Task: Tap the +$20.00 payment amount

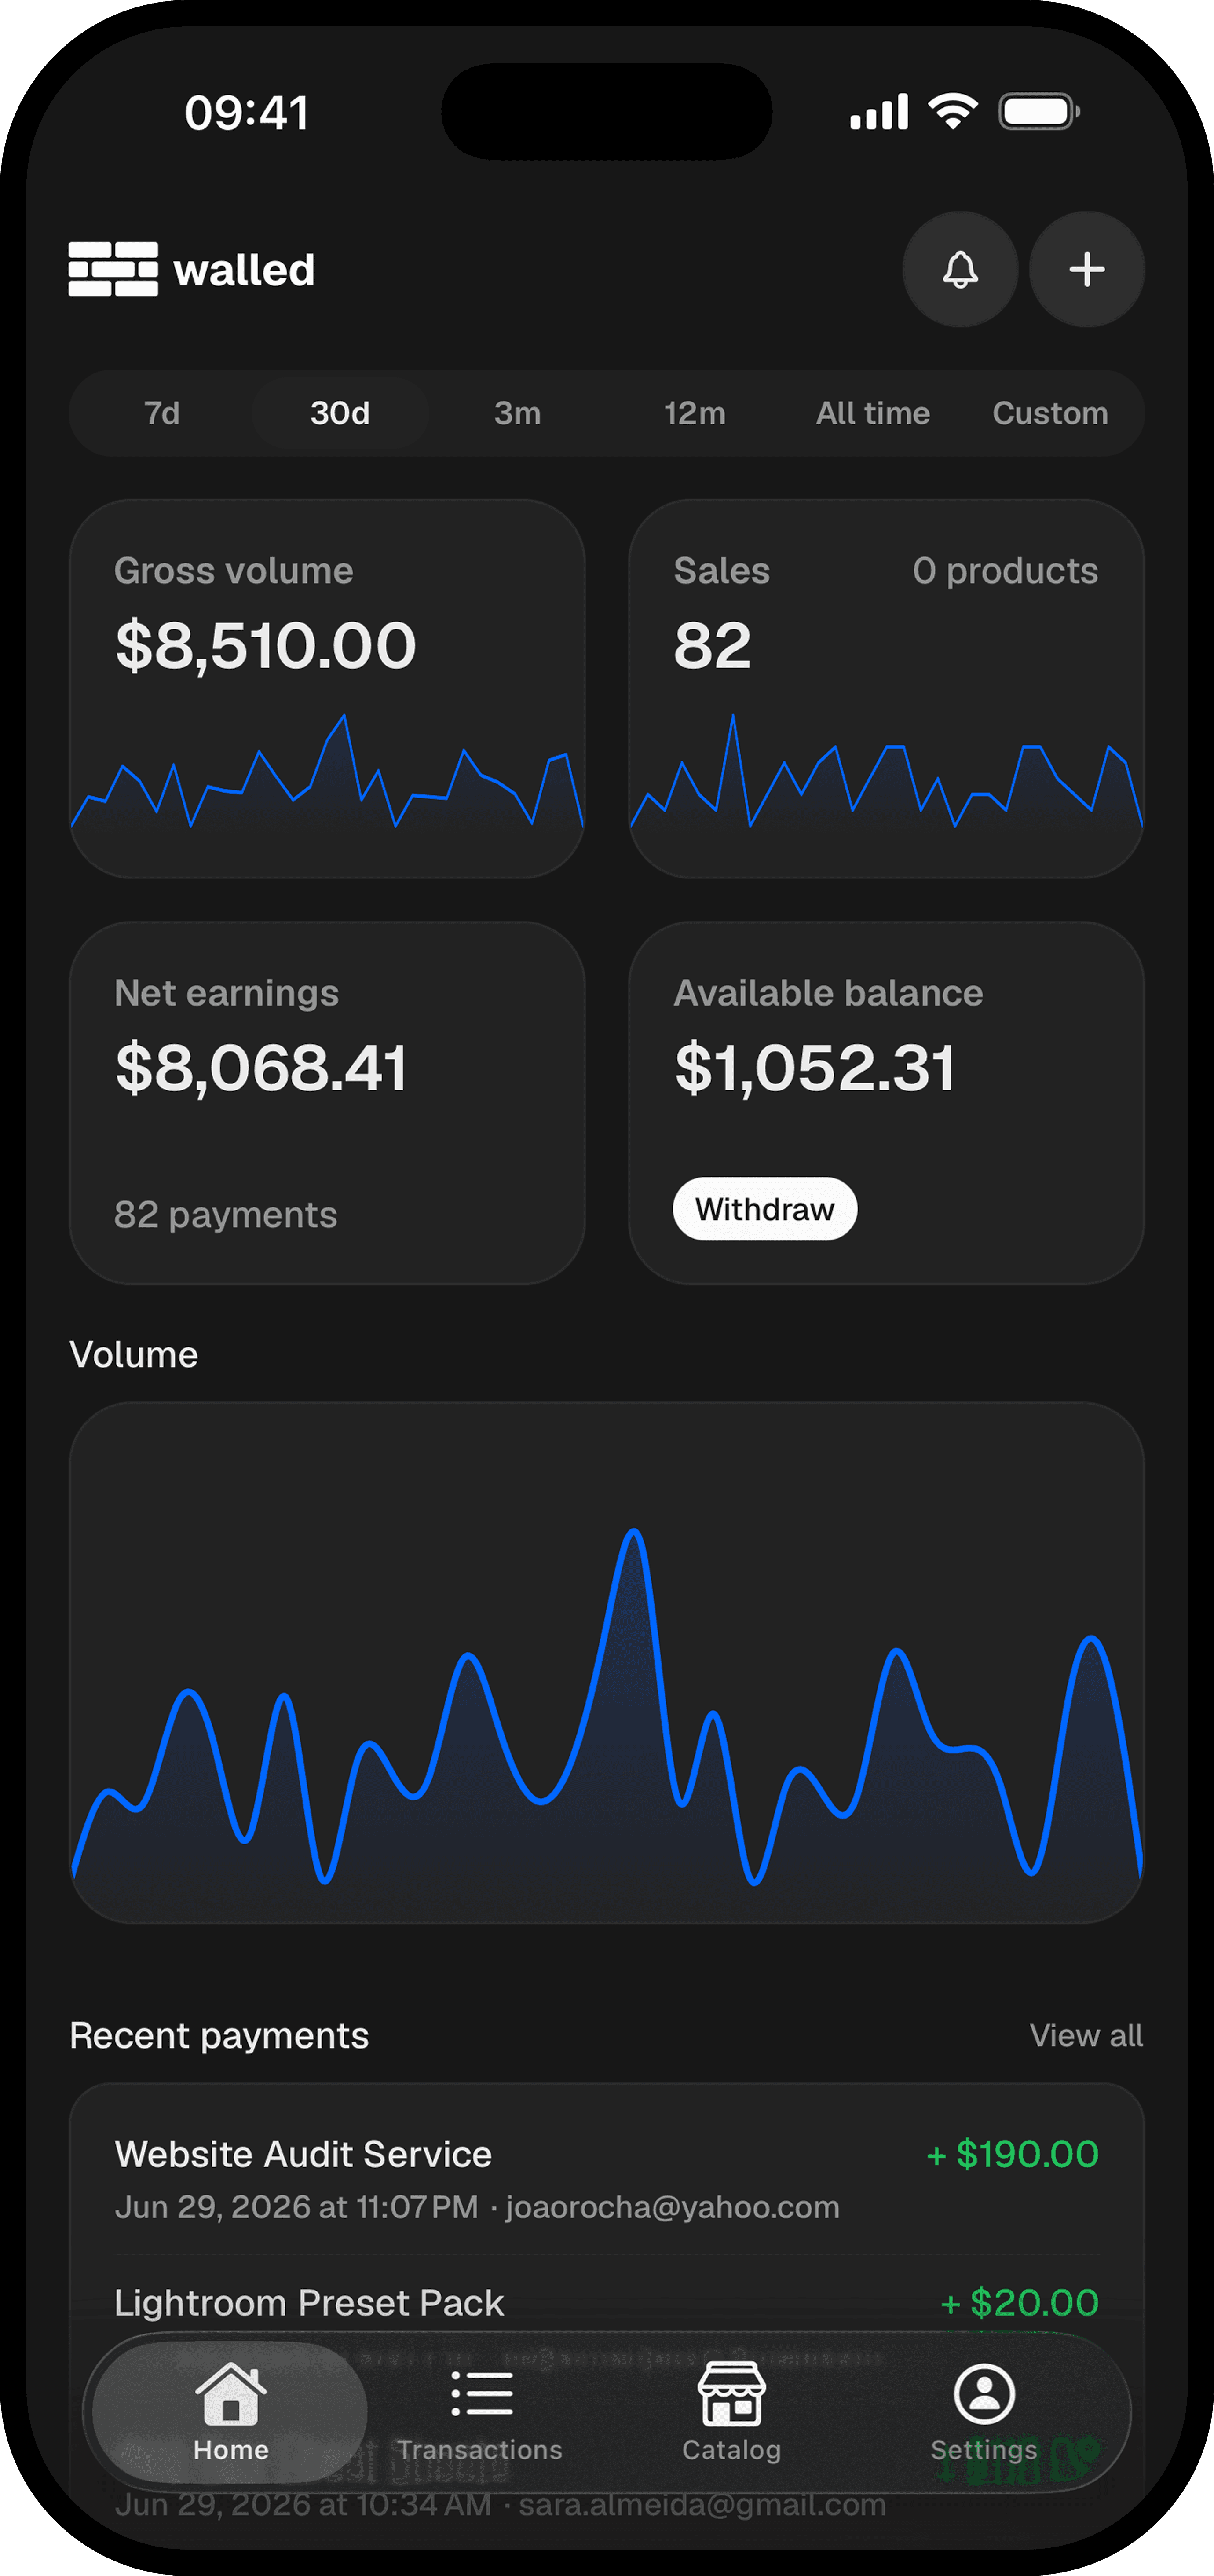Action: click(1020, 2303)
